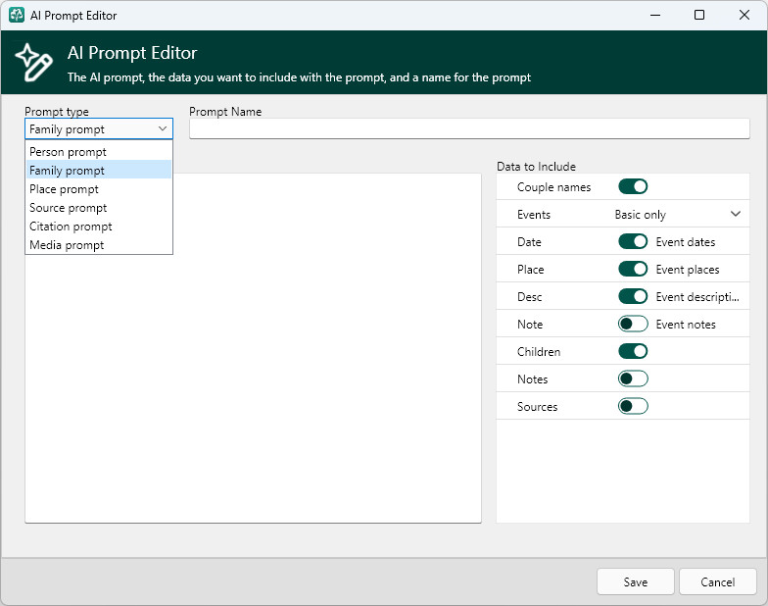Pick Place prompt option
Image resolution: width=768 pixels, height=606 pixels.
point(99,188)
